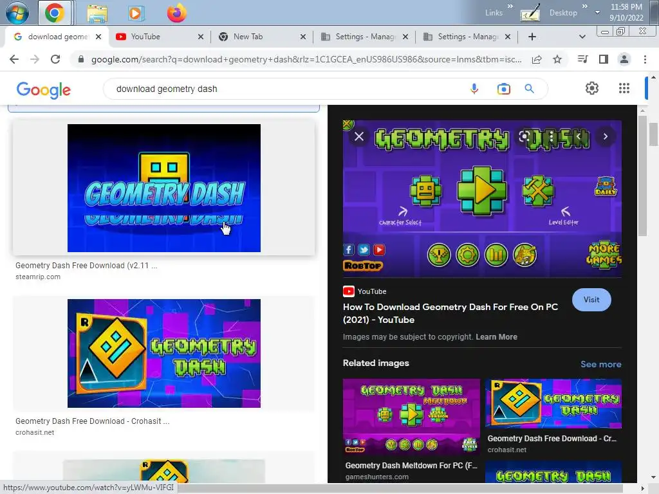This screenshot has height=494, width=659.
Task: Open the crohasit.net related image thumbnail
Action: click(x=553, y=403)
